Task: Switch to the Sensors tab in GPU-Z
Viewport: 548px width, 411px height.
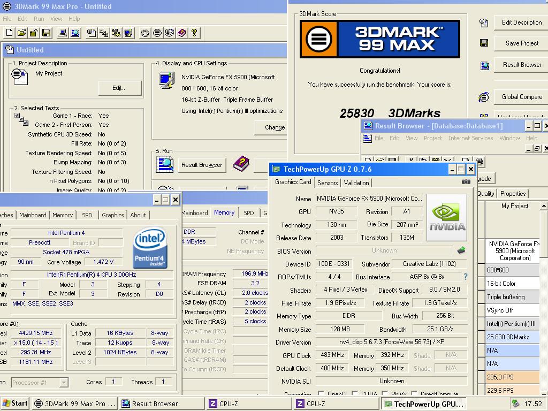Action: click(328, 183)
